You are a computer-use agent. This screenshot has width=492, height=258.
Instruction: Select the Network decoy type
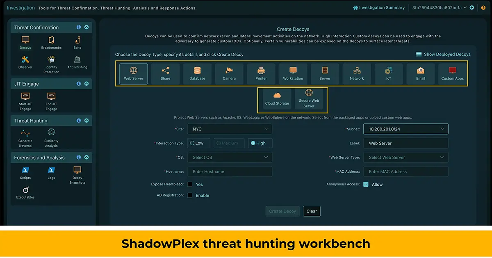pos(357,74)
